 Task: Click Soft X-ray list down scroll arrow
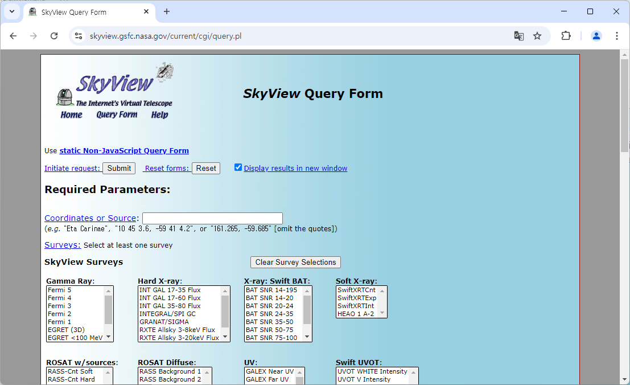[382, 313]
